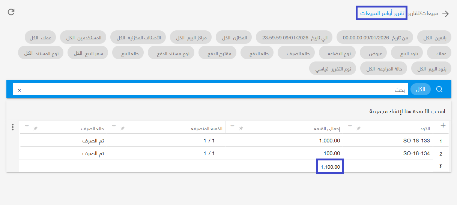Click the سعر البيع الكل filter chip
The height and width of the screenshot is (205, 457).
coord(88,53)
